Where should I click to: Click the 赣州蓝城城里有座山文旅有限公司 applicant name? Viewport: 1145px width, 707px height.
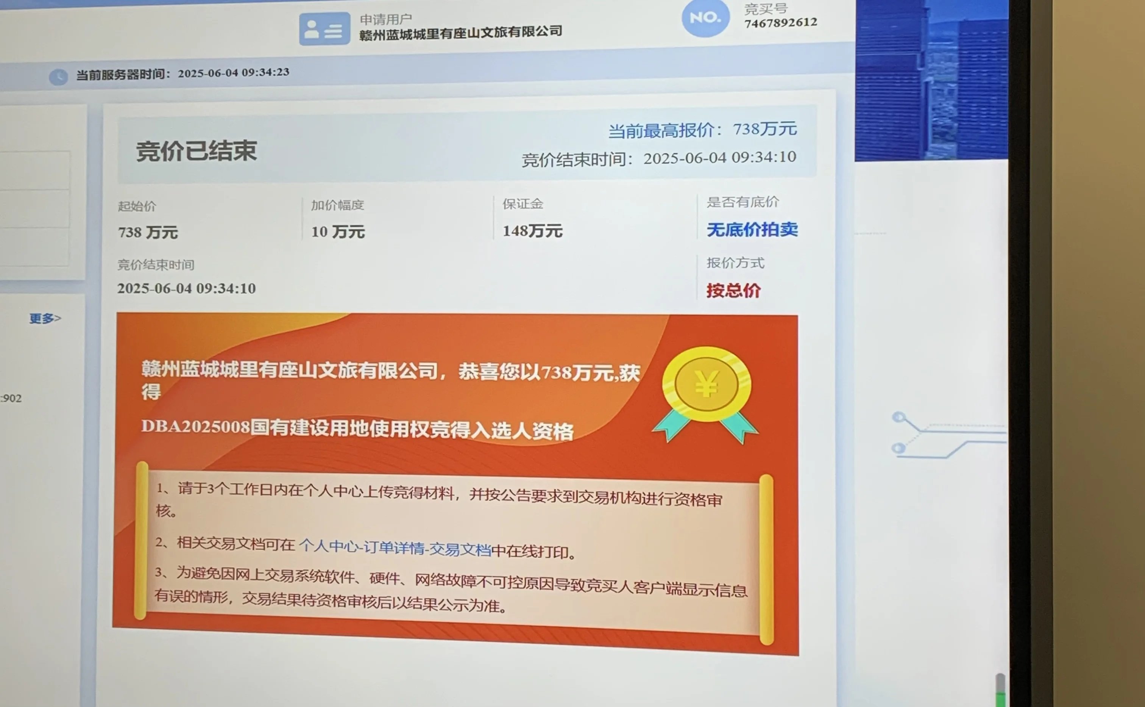[x=460, y=33]
